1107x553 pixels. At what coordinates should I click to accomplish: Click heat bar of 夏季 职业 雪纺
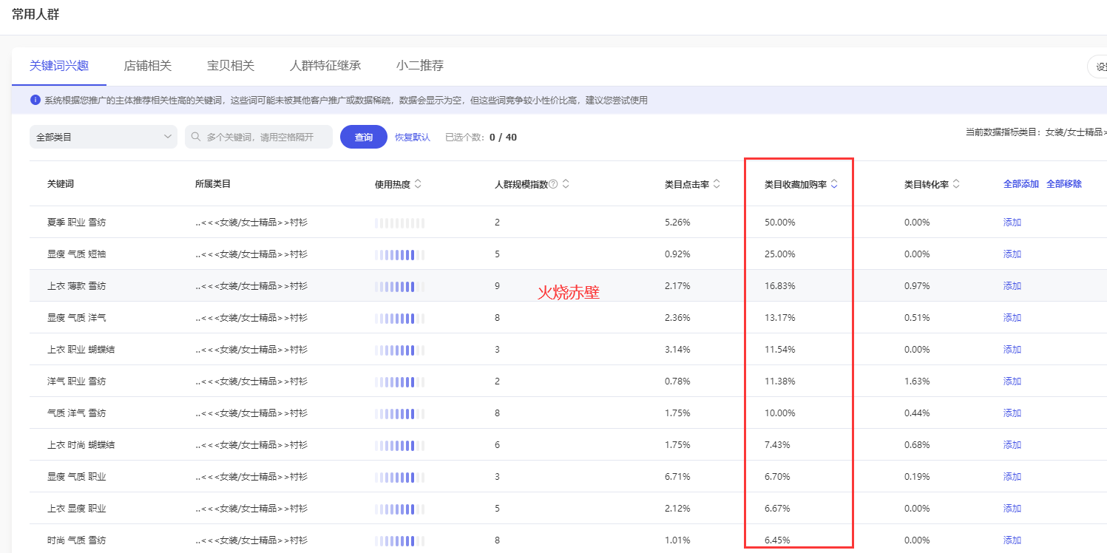(400, 223)
